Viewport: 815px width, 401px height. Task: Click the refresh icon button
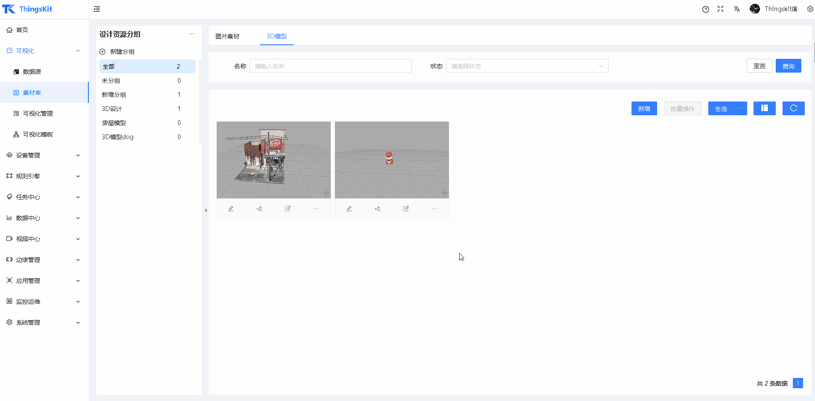[793, 108]
